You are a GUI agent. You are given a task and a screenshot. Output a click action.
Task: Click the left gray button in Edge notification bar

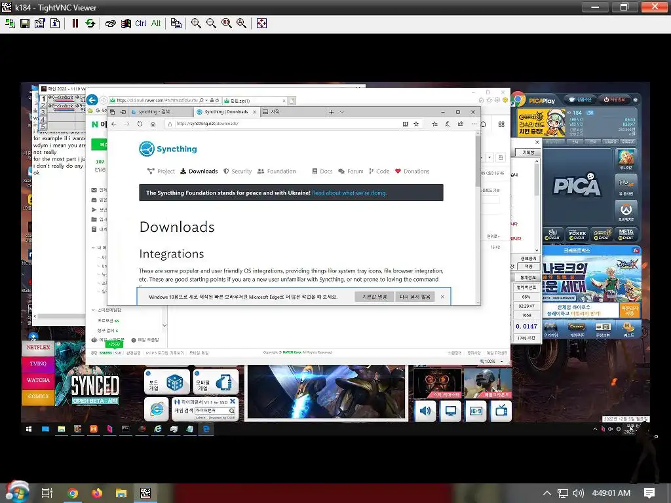click(x=374, y=297)
